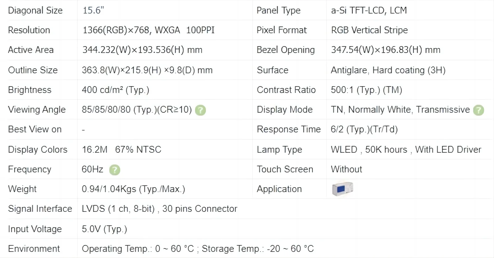Select the Operating Temp environment text
Screen dimensions: 494x258
pos(197,249)
